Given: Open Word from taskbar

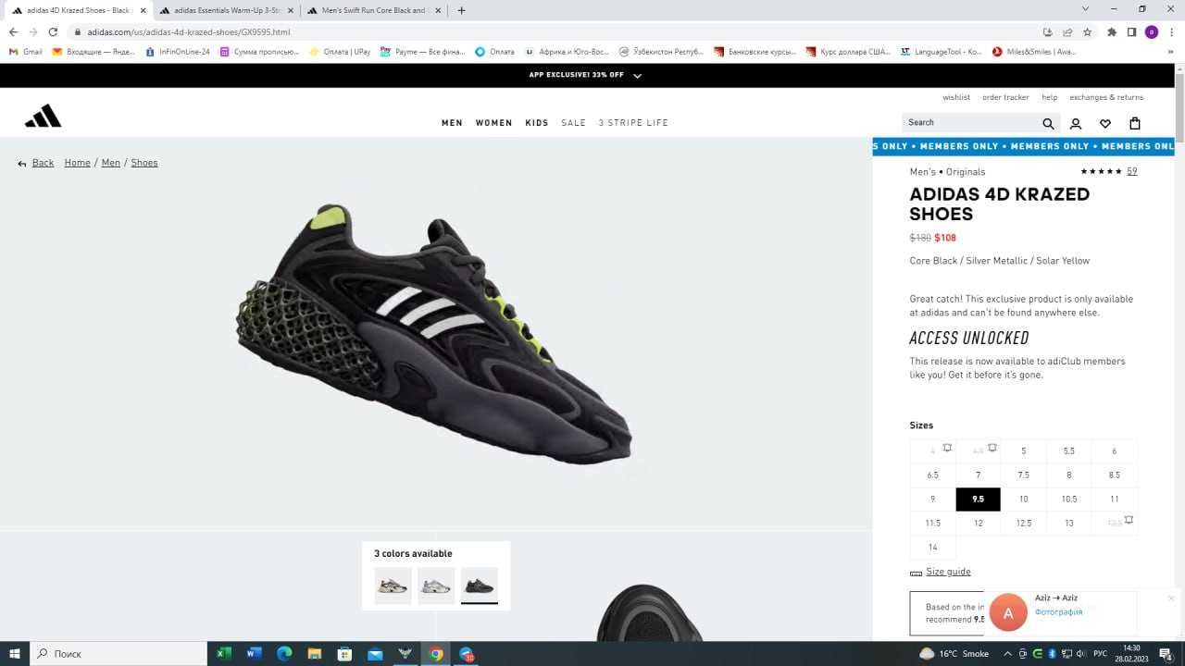Looking at the screenshot, I should (254, 653).
